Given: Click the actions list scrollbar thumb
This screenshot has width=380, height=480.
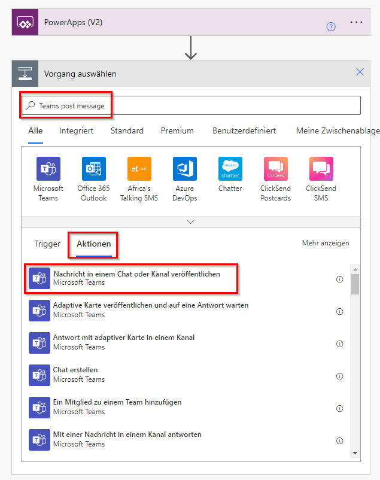Looking at the screenshot, I should coord(355,284).
